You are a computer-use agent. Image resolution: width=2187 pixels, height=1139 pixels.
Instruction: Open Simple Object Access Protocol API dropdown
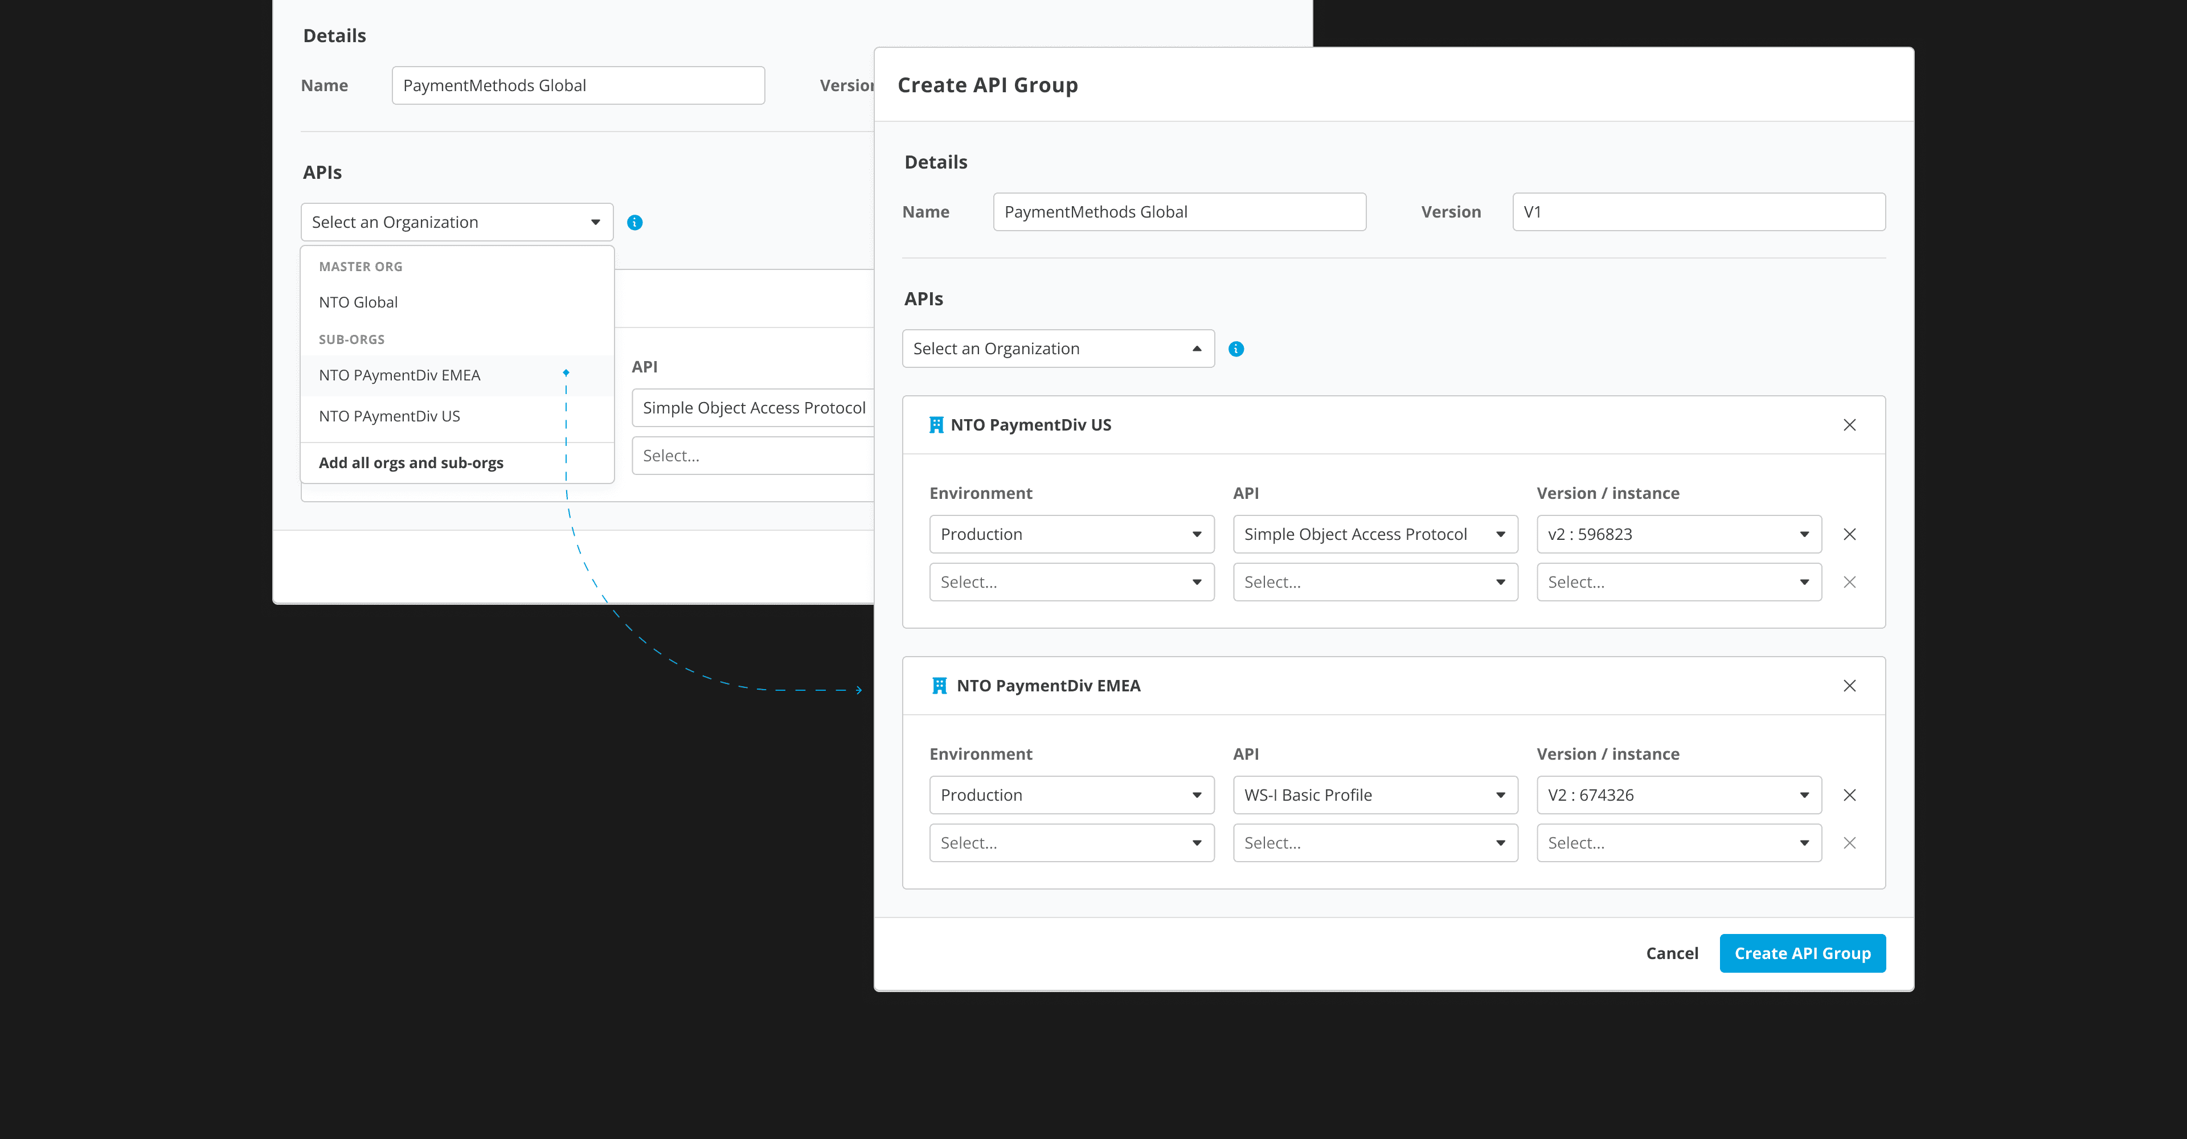1374,535
